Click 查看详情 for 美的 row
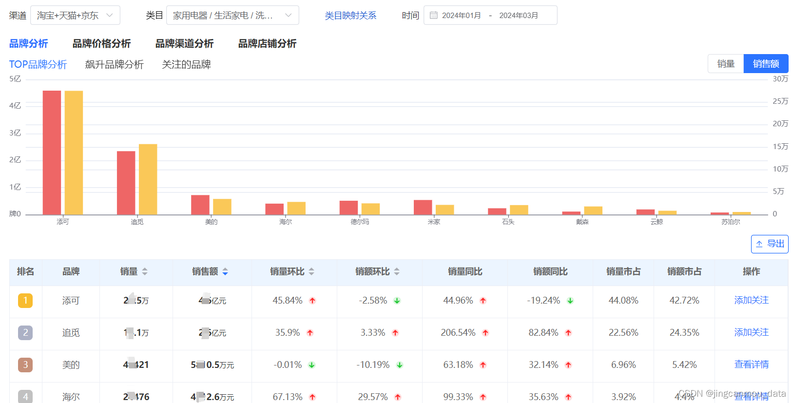793x403 pixels. click(x=751, y=365)
